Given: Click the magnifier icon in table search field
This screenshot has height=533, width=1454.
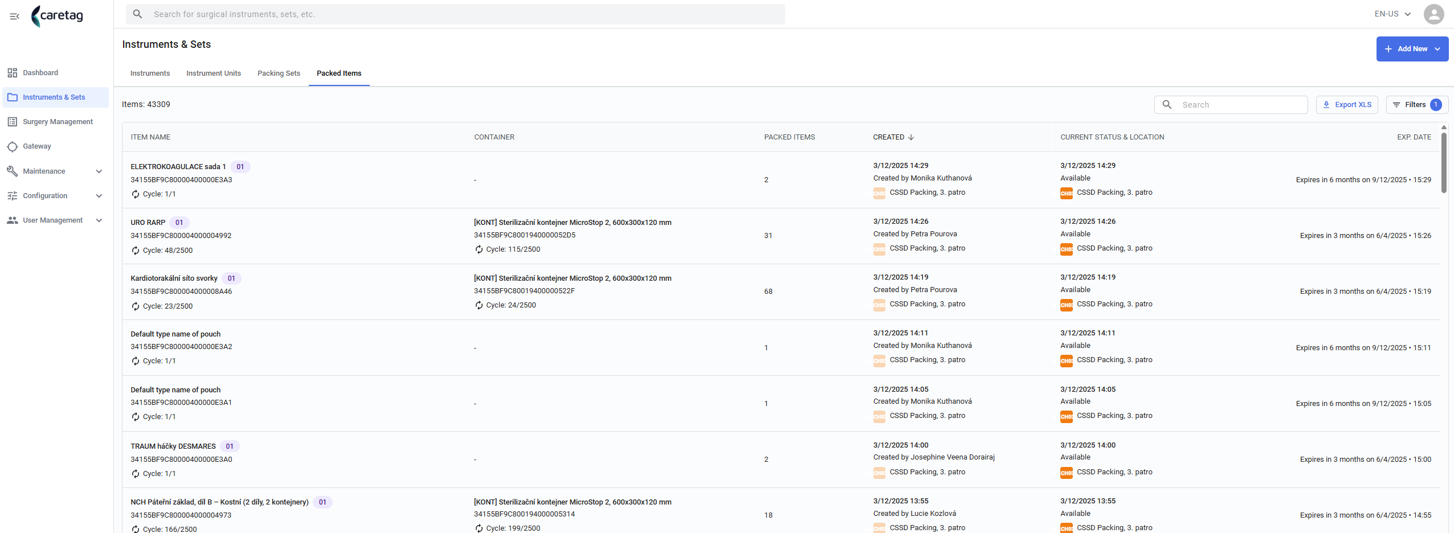Looking at the screenshot, I should 1167,105.
